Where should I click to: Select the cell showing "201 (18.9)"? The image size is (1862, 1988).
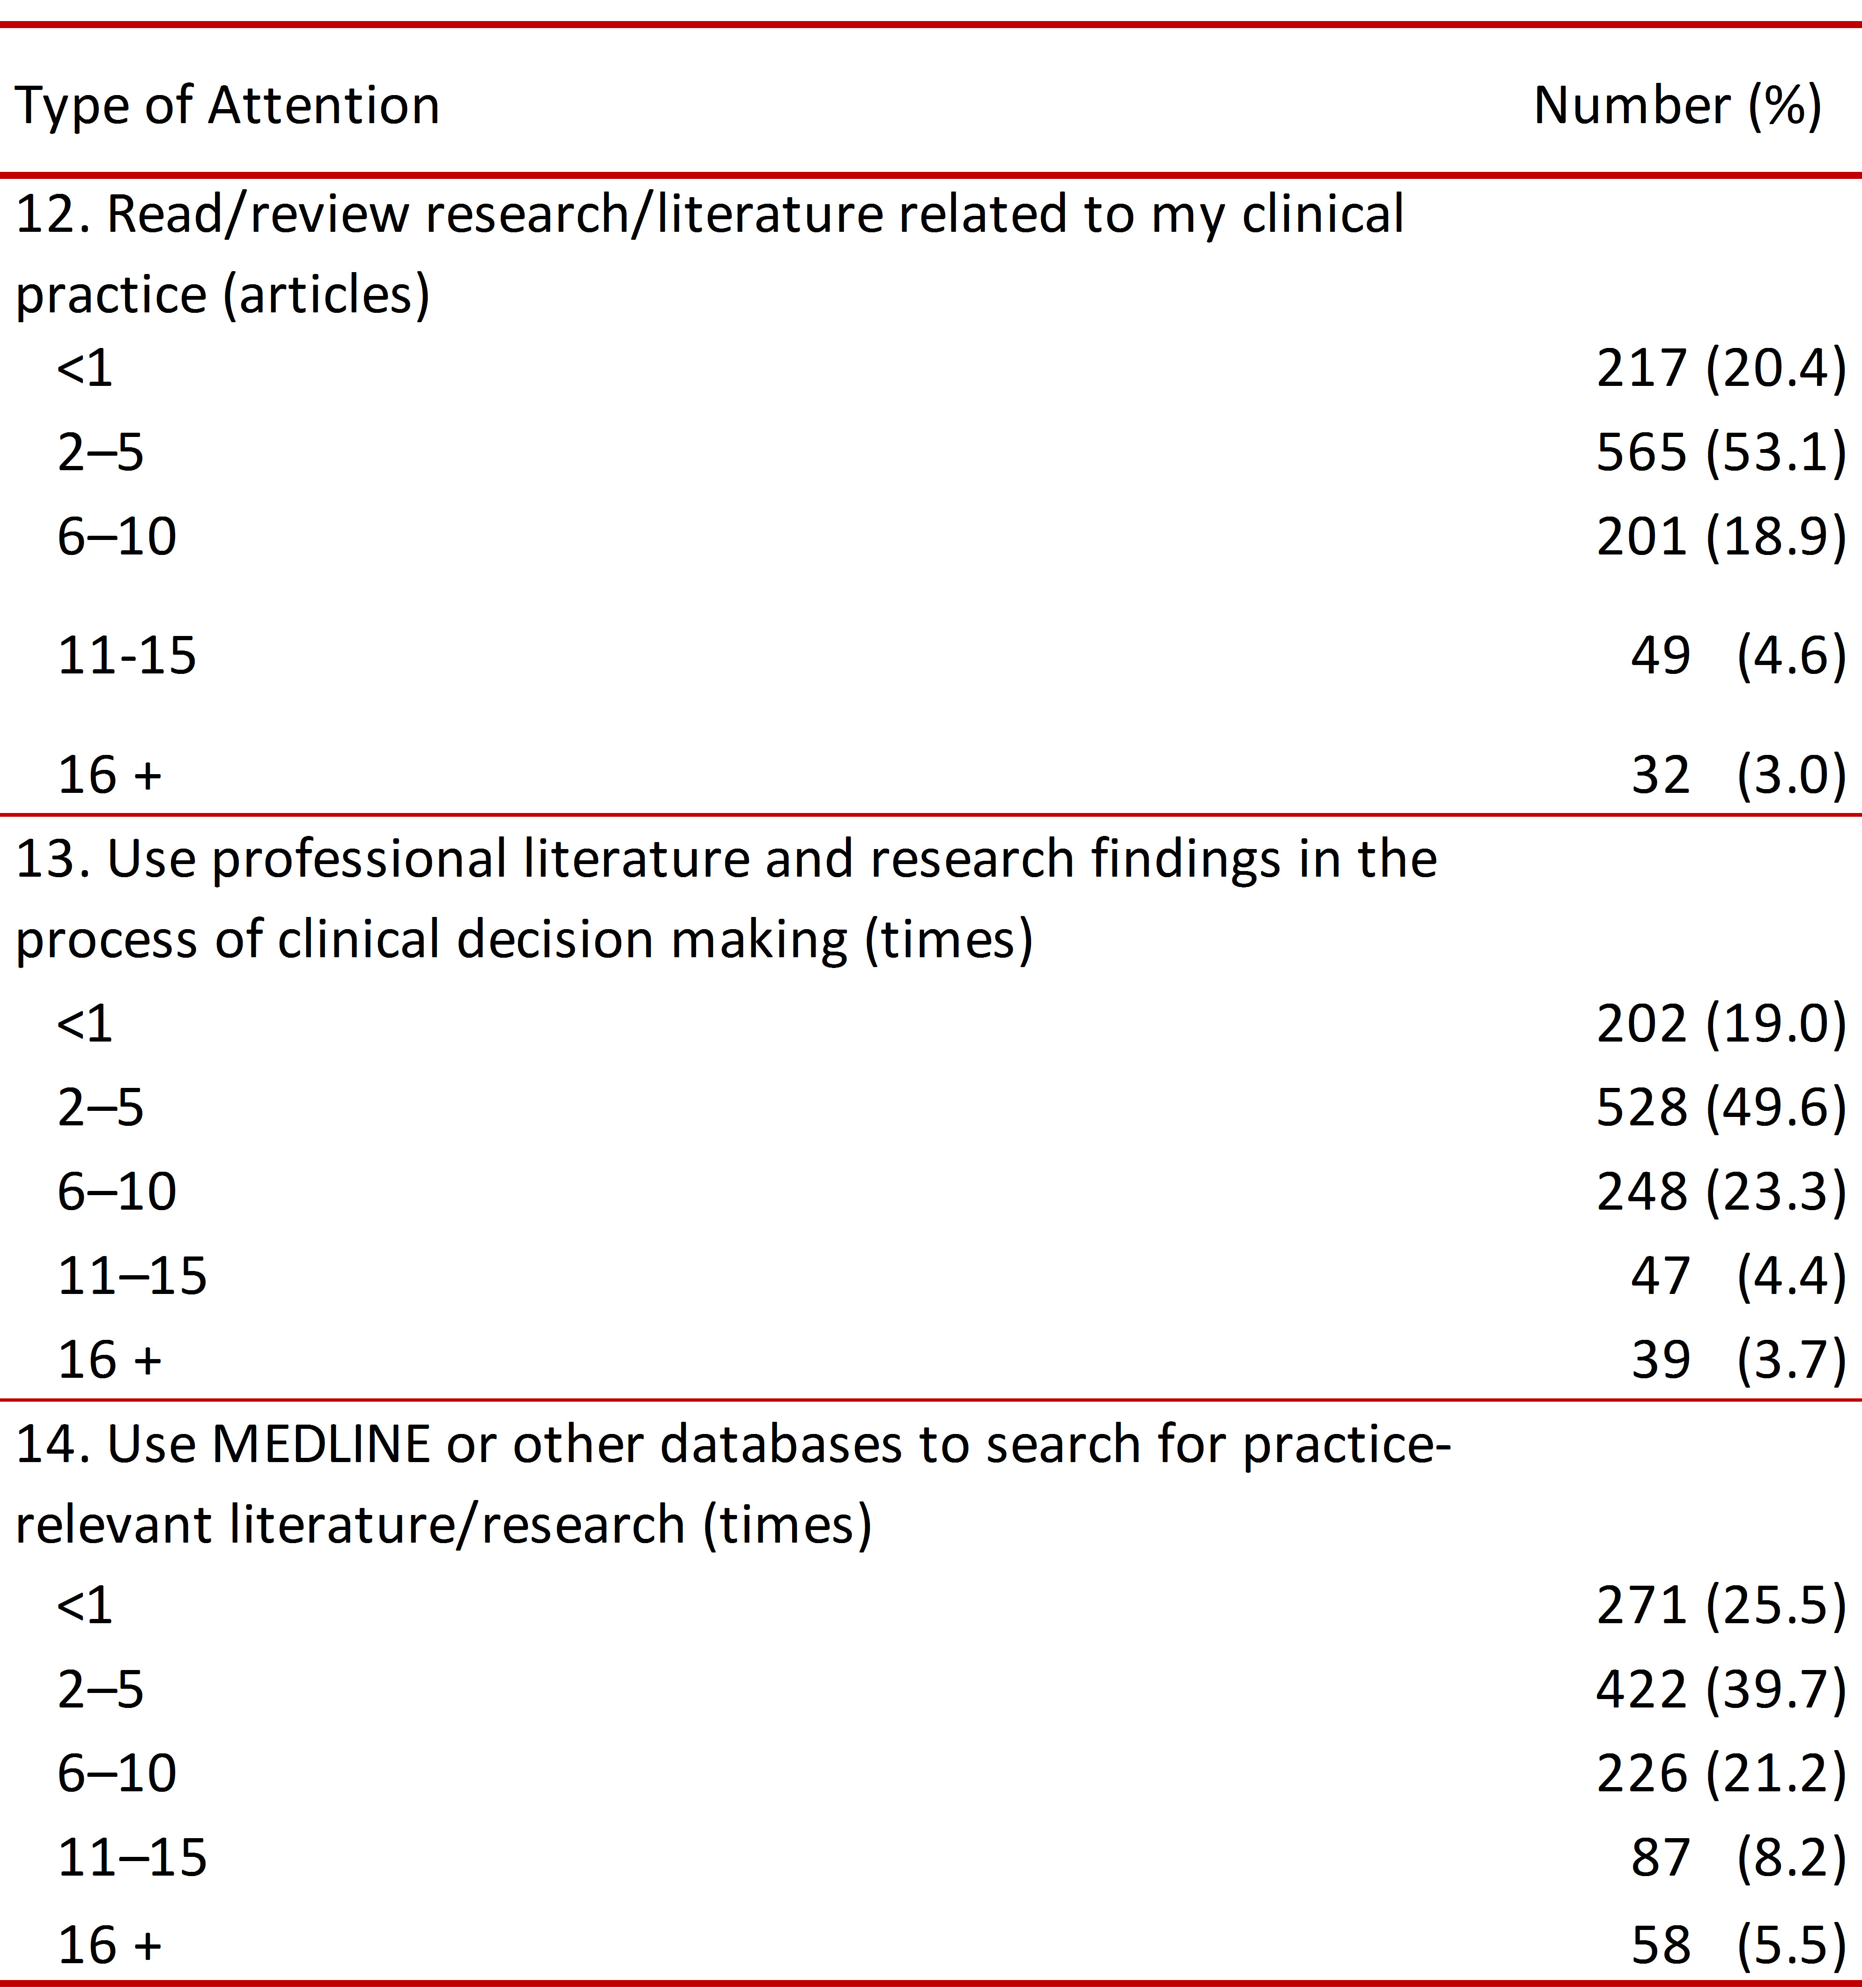tap(1720, 536)
